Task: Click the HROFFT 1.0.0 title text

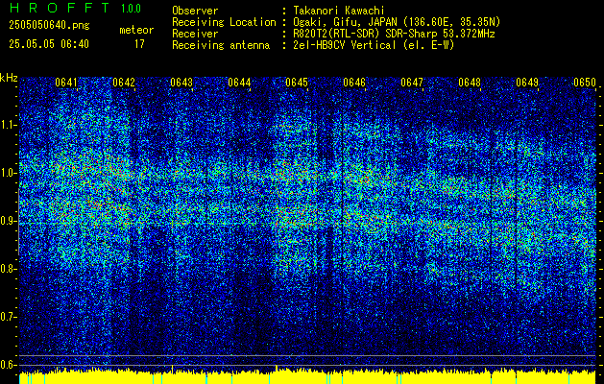Action: (75, 8)
